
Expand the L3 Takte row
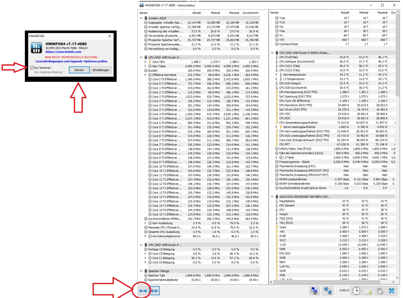click(x=276, y=157)
